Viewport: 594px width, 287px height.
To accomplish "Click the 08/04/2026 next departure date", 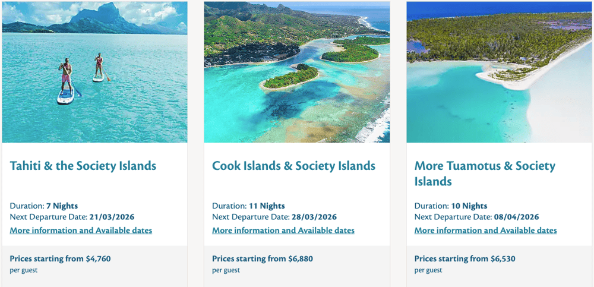I will pyautogui.click(x=517, y=217).
